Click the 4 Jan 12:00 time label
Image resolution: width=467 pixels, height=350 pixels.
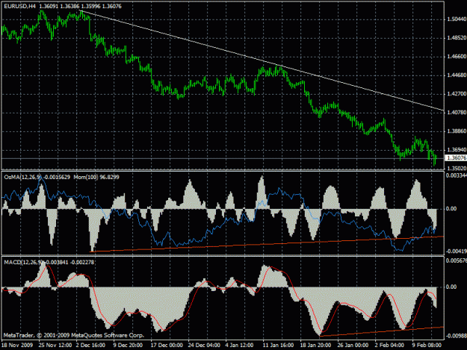[x=239, y=345]
